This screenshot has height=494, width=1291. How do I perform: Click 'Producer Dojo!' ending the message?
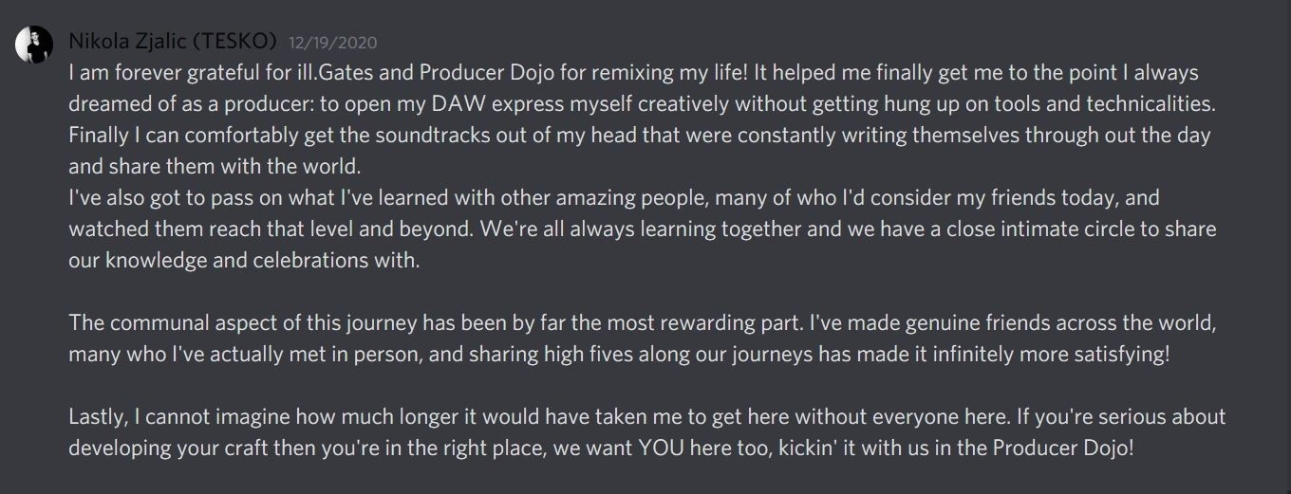[x=1063, y=448]
